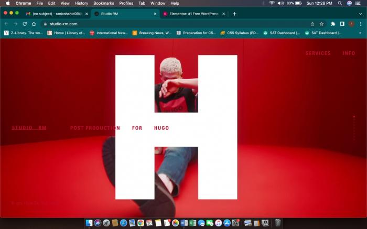Screen dimensions: 367x229
Task: Close the Elementor tab
Action: click(x=223, y=14)
